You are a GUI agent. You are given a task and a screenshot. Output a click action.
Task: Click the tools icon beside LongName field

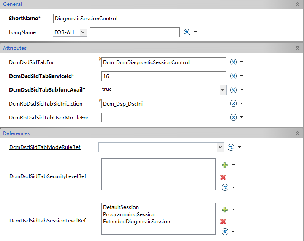[x=187, y=32]
